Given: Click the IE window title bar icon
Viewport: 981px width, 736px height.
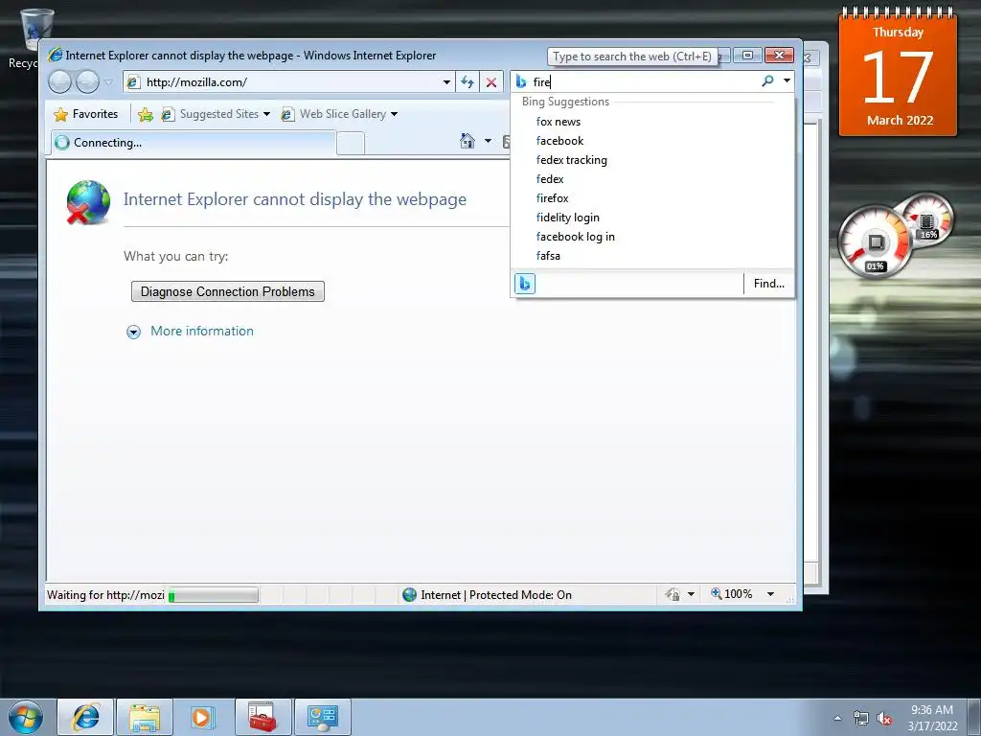Looking at the screenshot, I should tap(55, 55).
